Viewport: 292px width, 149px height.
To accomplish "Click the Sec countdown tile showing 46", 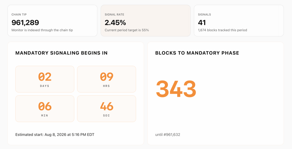I will pyautogui.click(x=107, y=109).
